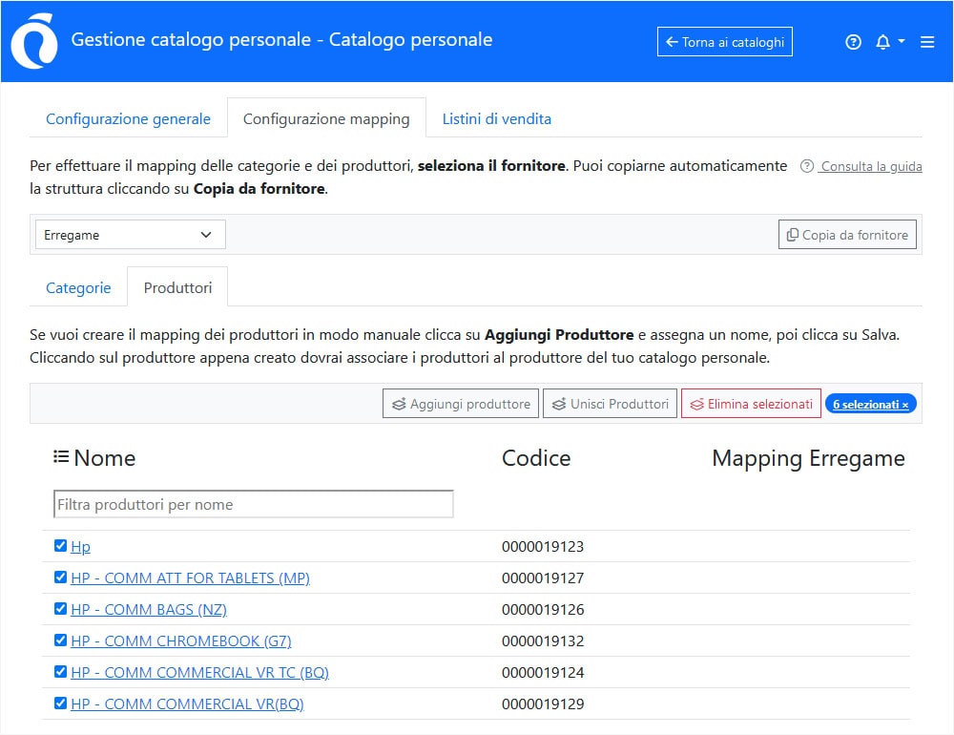Expand the caret next to the bell icon

(901, 41)
